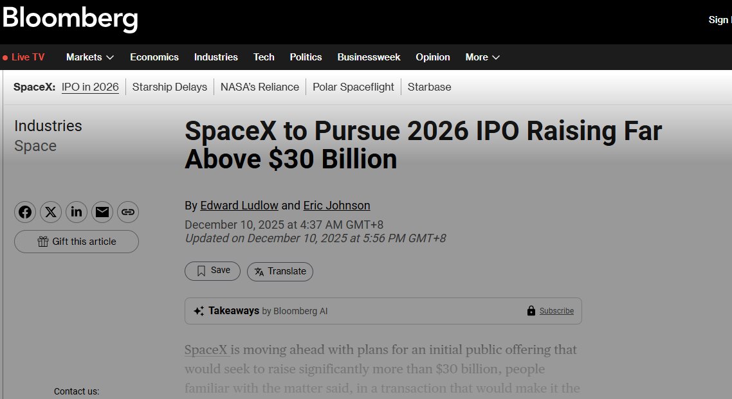This screenshot has width=732, height=399.
Task: Open the Businessweek section
Action: point(369,57)
